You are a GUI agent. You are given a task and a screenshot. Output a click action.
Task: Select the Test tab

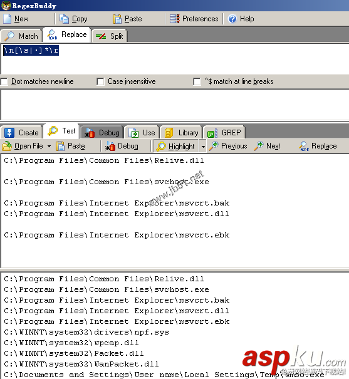(x=62, y=131)
